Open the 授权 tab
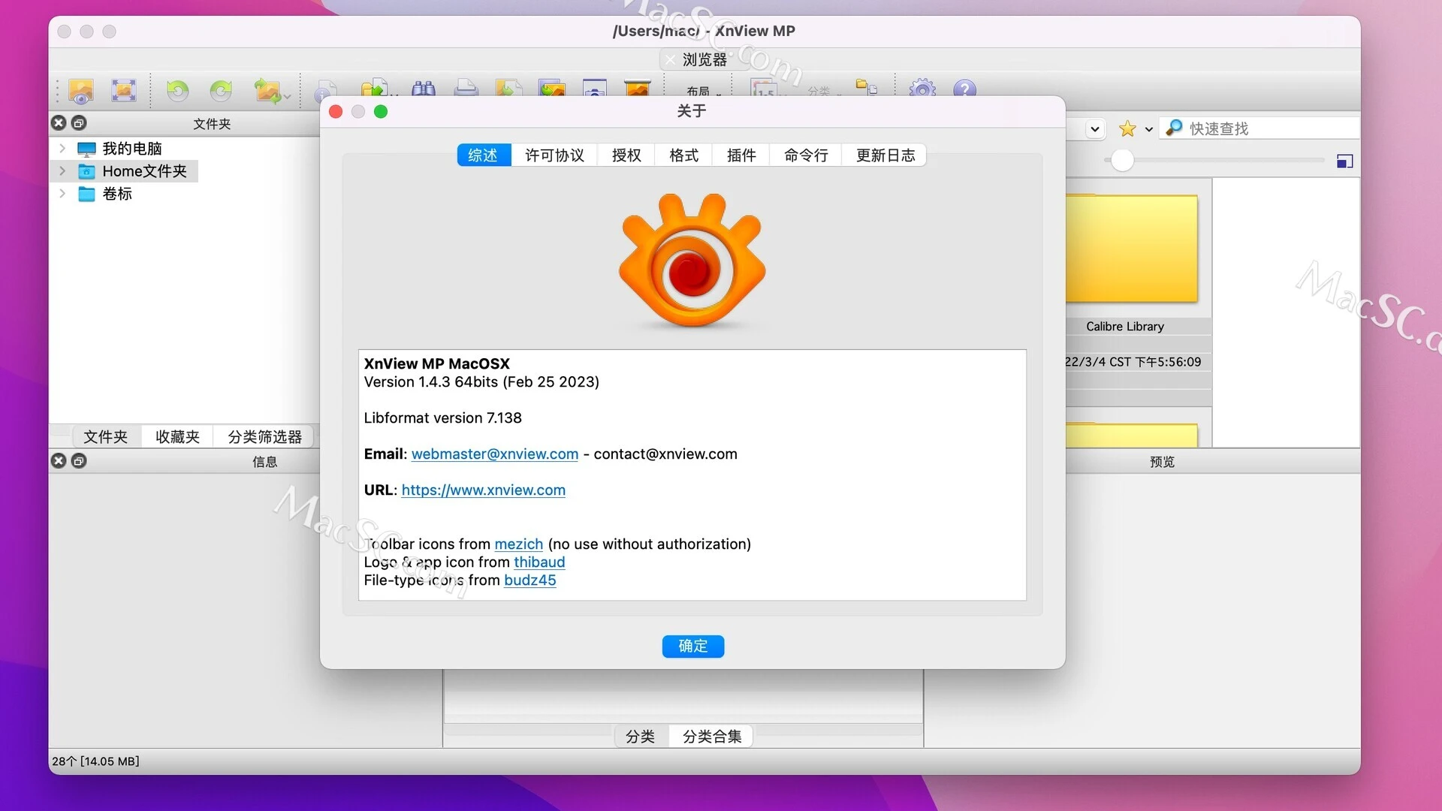The width and height of the screenshot is (1442, 811). (626, 155)
